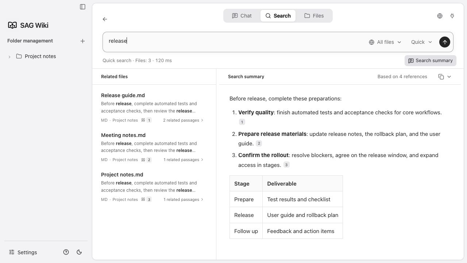
Task: Toggle dark mode moon icon
Action: click(x=79, y=252)
